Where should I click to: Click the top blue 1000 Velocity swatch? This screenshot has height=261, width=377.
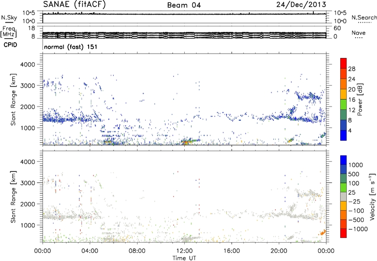344,160
